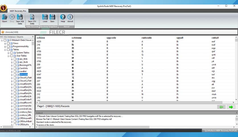The image size is (238, 137).
Task: Click the table icon next to cardlist
Action: click(x=18, y=72)
